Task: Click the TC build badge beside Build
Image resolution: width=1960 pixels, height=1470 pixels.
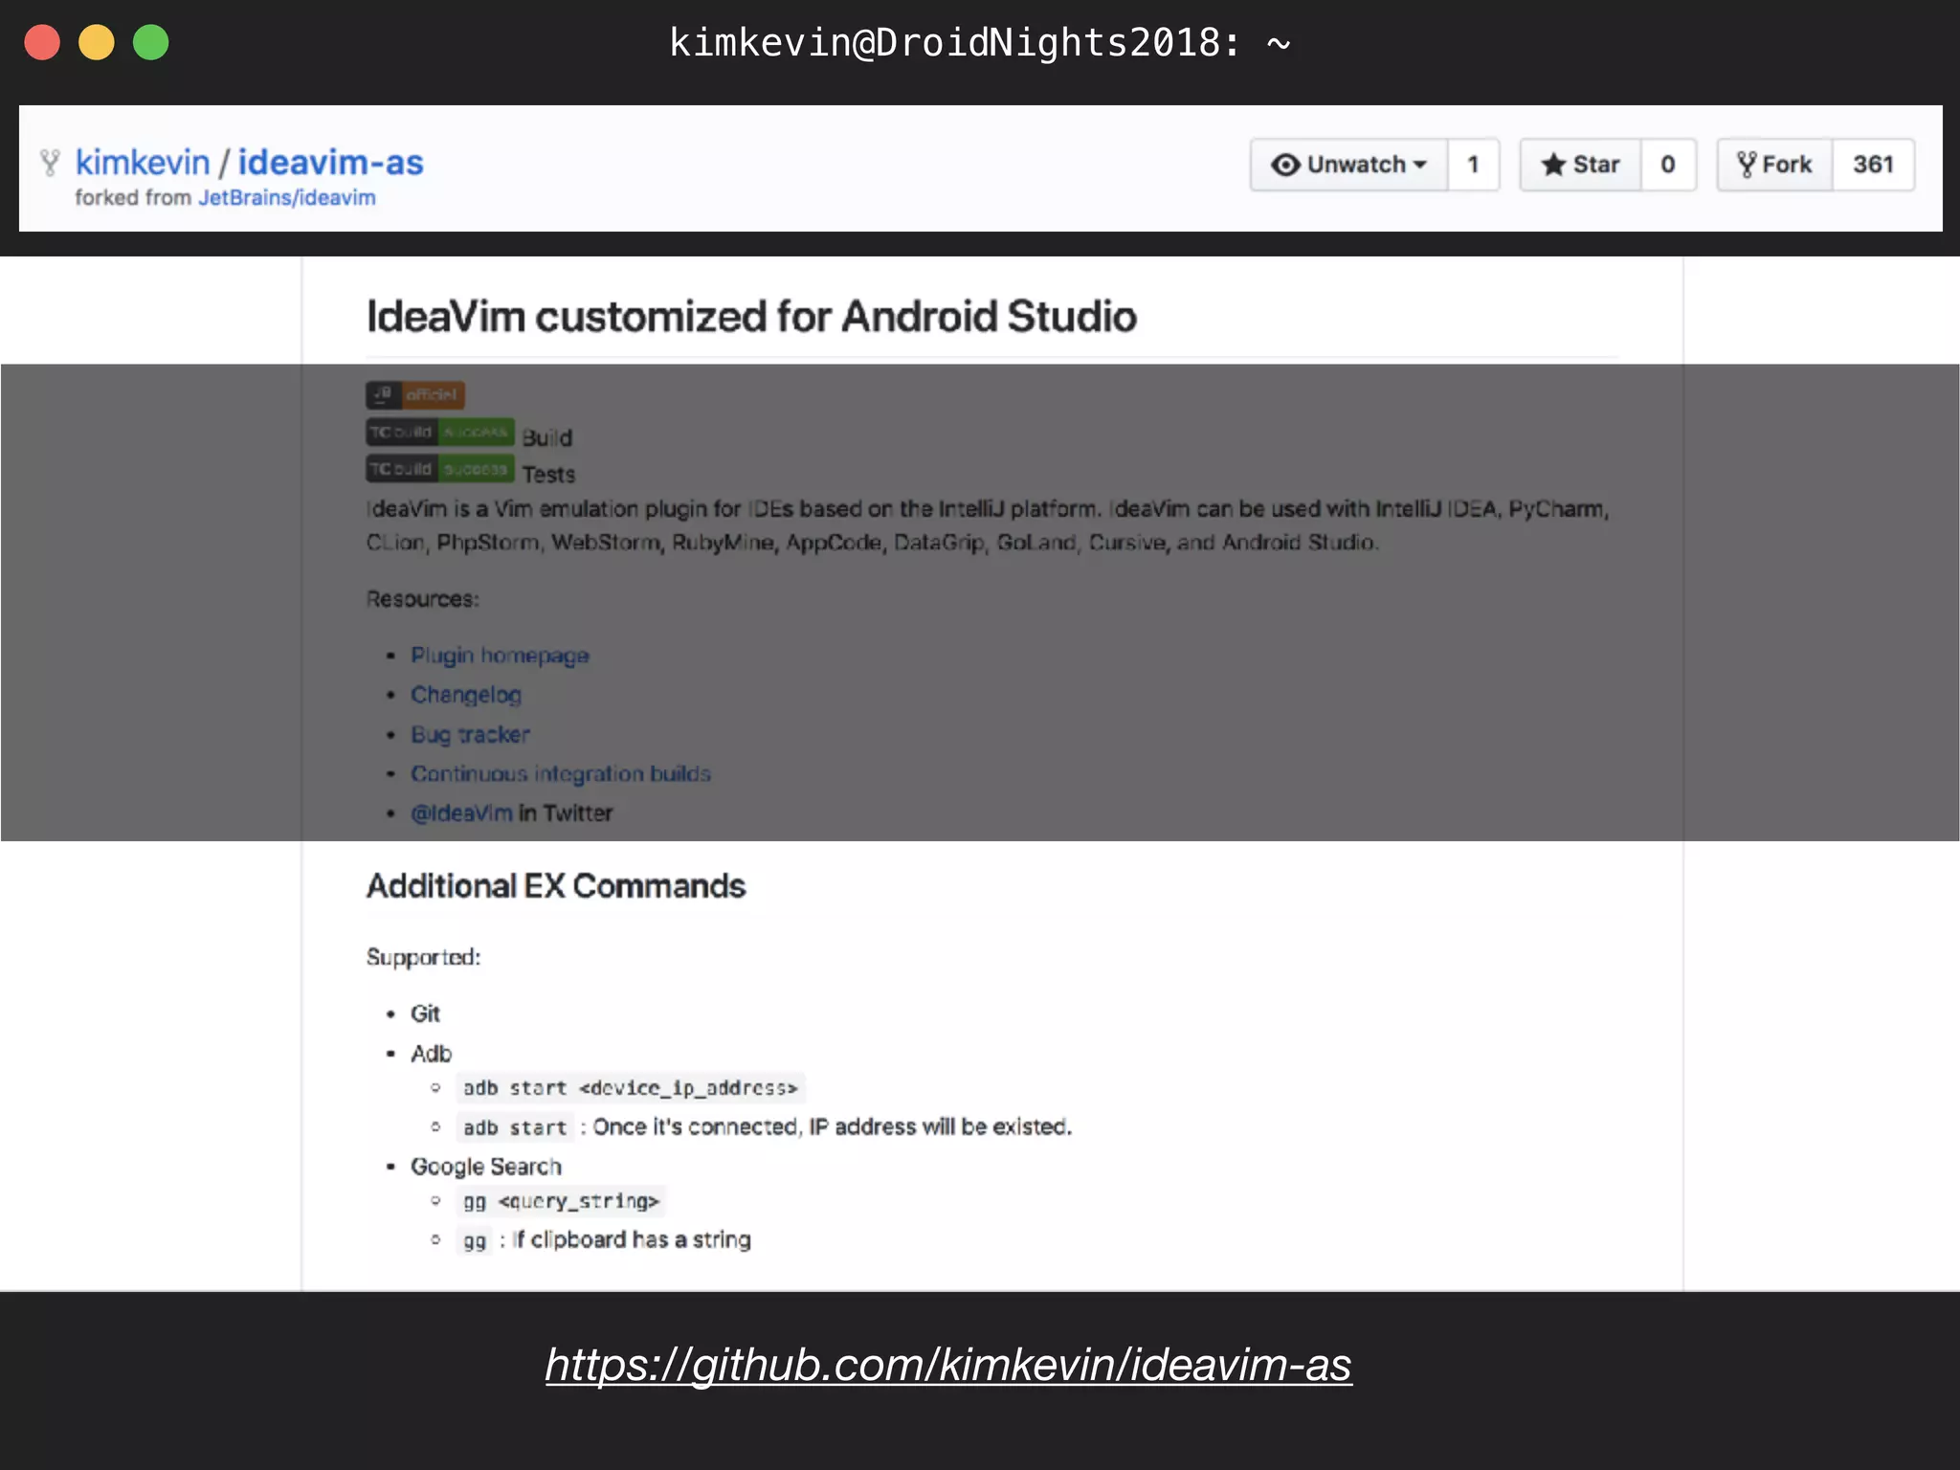Action: point(440,433)
